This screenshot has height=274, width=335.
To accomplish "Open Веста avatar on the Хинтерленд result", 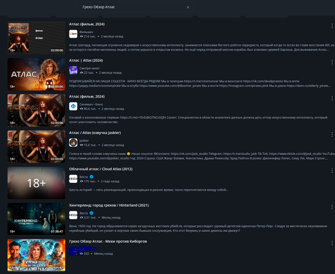I will coord(73,215).
